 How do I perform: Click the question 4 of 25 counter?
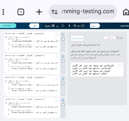(75, 26)
